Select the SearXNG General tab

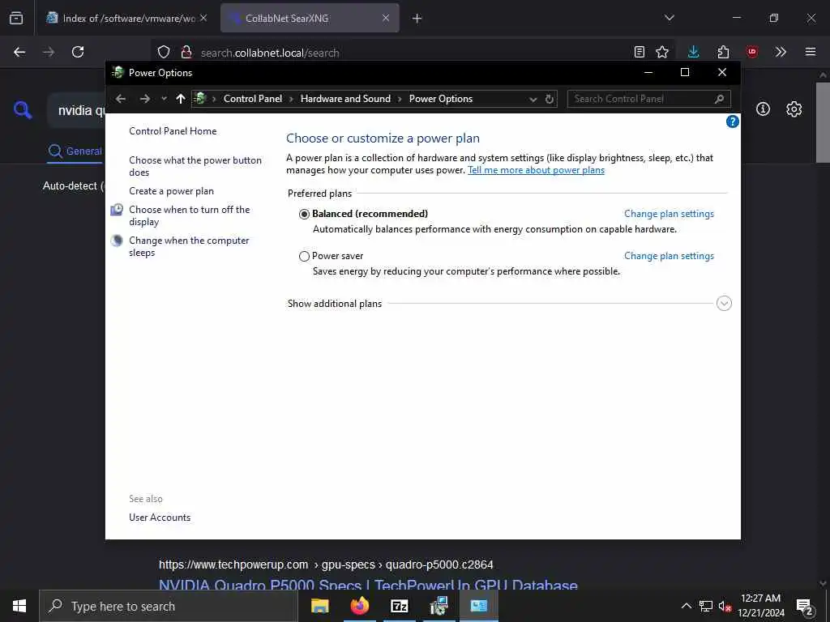pyautogui.click(x=75, y=151)
